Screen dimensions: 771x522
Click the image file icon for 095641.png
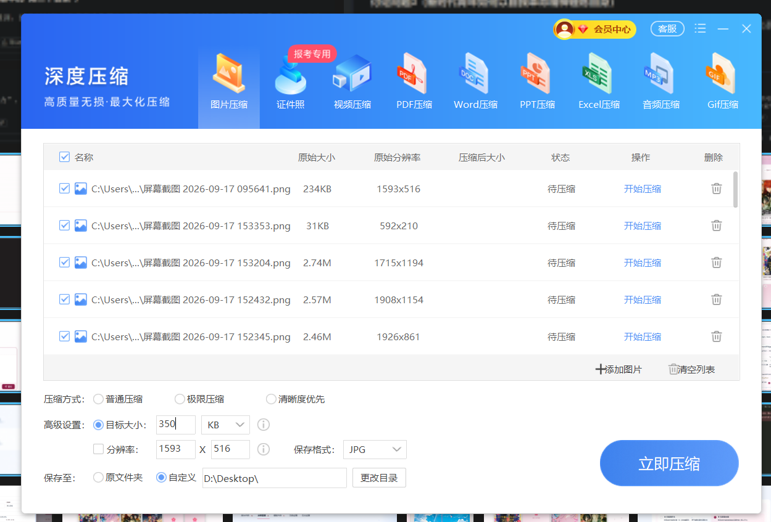click(x=81, y=189)
